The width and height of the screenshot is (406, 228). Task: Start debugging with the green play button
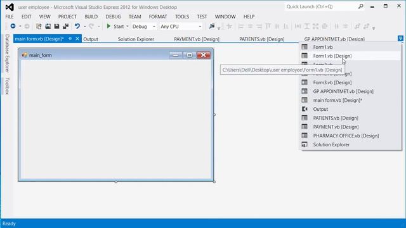[108, 26]
